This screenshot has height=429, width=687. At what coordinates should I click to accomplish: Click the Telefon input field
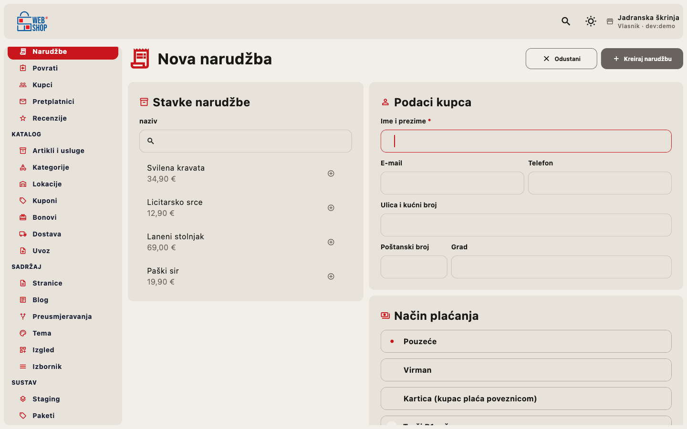(x=600, y=183)
